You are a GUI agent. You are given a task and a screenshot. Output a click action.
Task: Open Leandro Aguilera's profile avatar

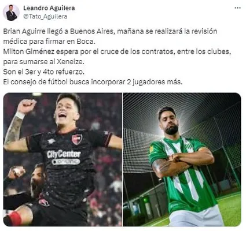coord(11,13)
